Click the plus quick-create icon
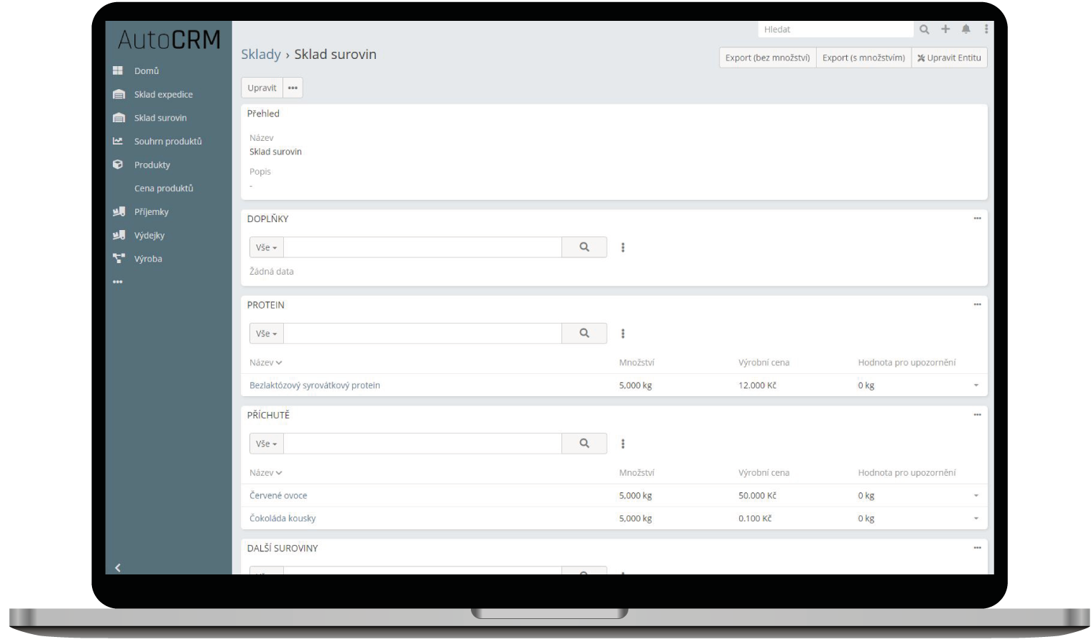Image resolution: width=1092 pixels, height=642 pixels. coord(945,29)
